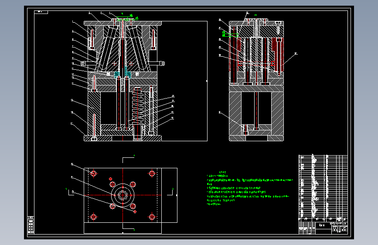
Task: Click the cyan highlighted part in front view
Action: (x=123, y=74)
